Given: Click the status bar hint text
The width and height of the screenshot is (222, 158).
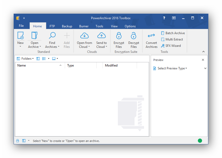Looking at the screenshot, I should tap(66, 141).
